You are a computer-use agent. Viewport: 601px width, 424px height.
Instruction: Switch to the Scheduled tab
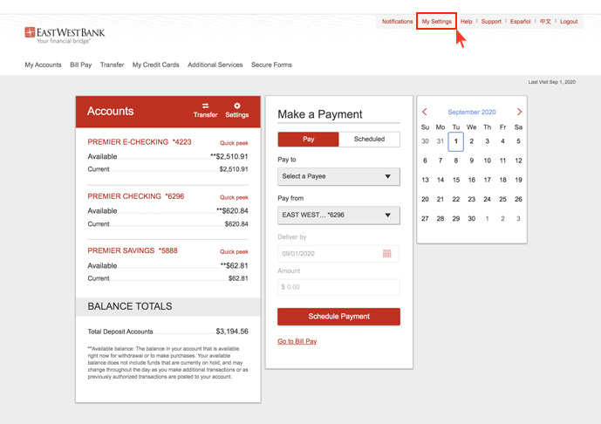pyautogui.click(x=369, y=140)
